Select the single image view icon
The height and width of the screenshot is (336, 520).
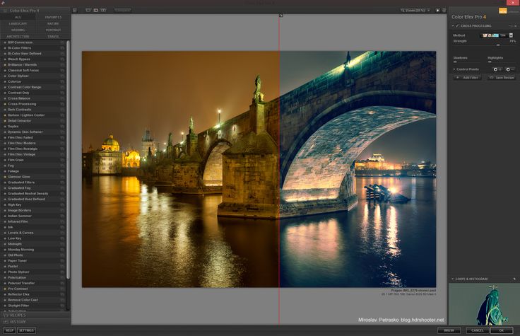(x=88, y=10)
